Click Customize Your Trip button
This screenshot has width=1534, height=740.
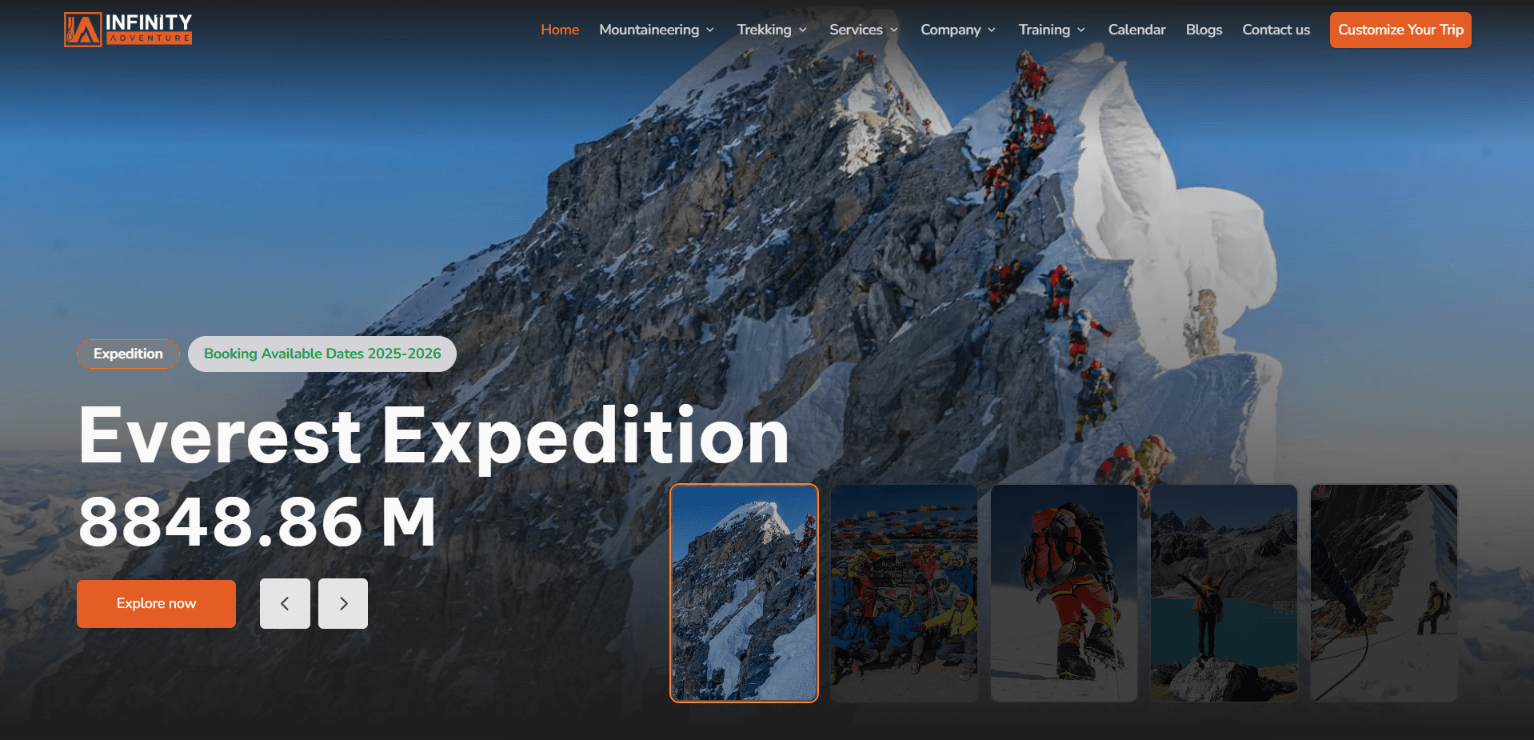pos(1400,30)
